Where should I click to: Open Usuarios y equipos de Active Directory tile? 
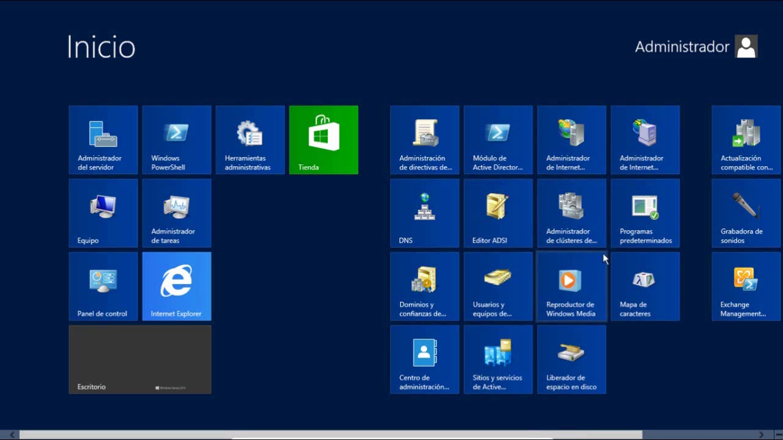499,287
